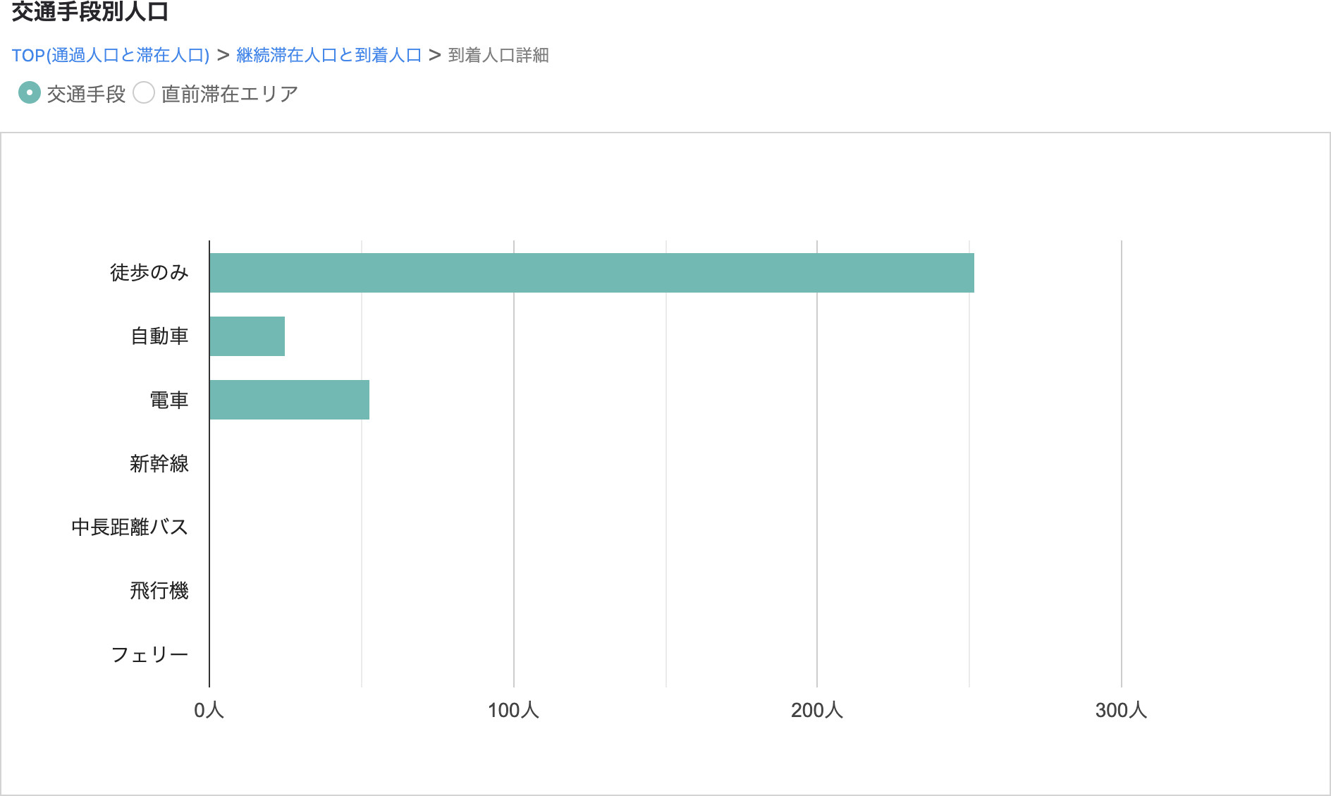Open the TOP(通過人口と滞在人口) breadcrumb link

(x=111, y=55)
